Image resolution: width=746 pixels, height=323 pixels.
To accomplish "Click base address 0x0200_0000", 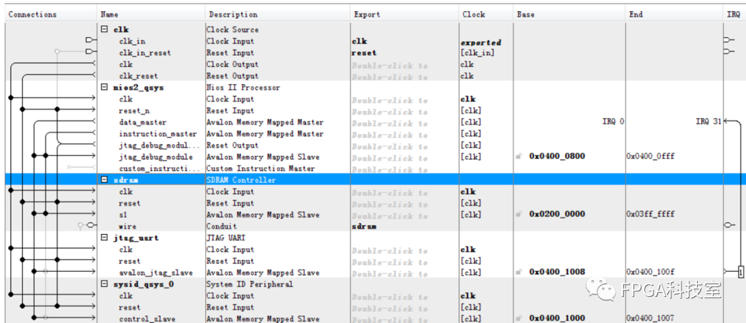I will pos(557,215).
